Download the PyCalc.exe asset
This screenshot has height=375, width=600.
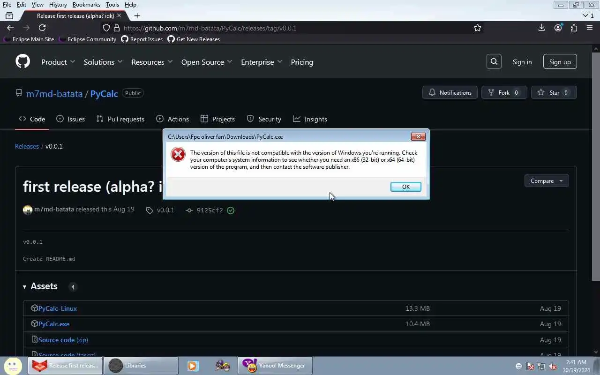(x=54, y=324)
